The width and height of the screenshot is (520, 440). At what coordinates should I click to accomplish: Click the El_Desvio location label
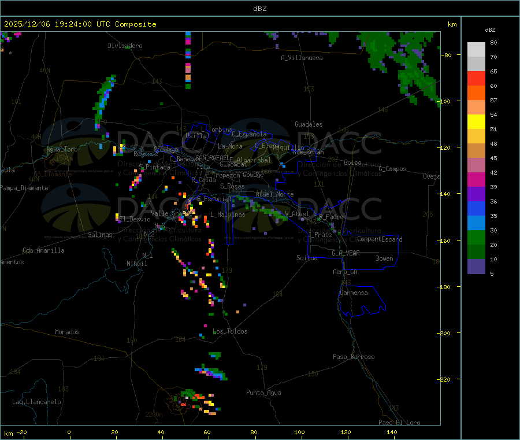pyautogui.click(x=135, y=219)
